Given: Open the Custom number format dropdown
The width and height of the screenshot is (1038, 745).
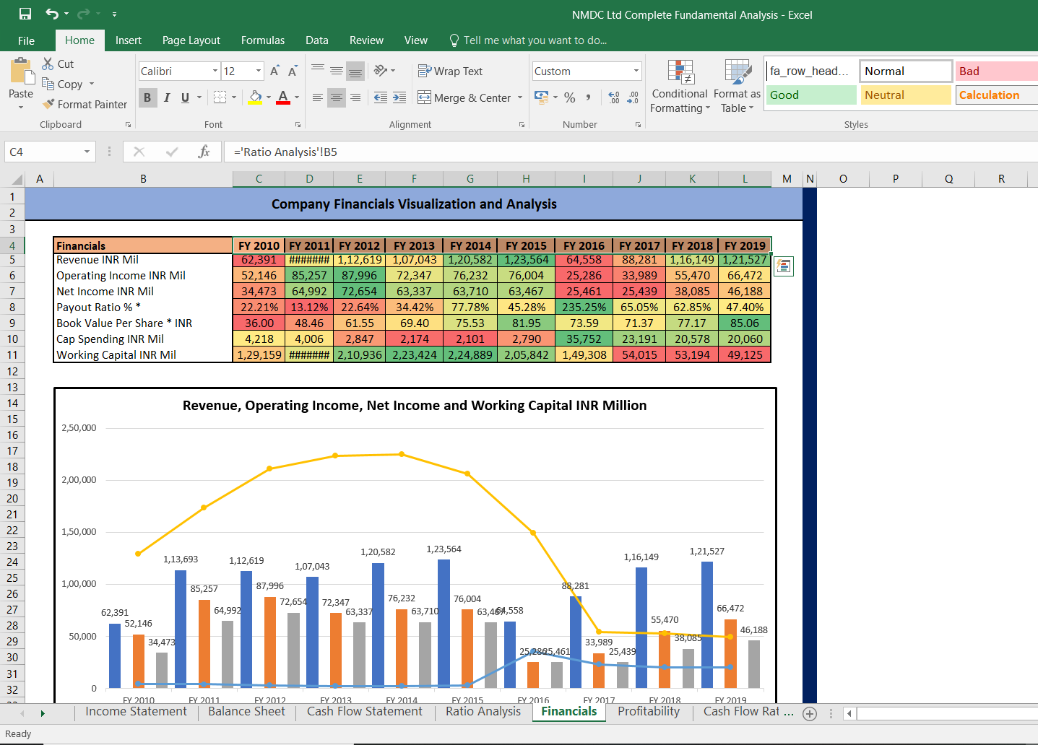Looking at the screenshot, I should point(636,71).
